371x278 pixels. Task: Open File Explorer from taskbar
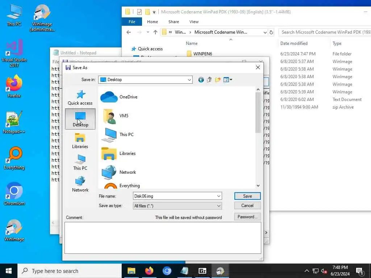(131, 271)
